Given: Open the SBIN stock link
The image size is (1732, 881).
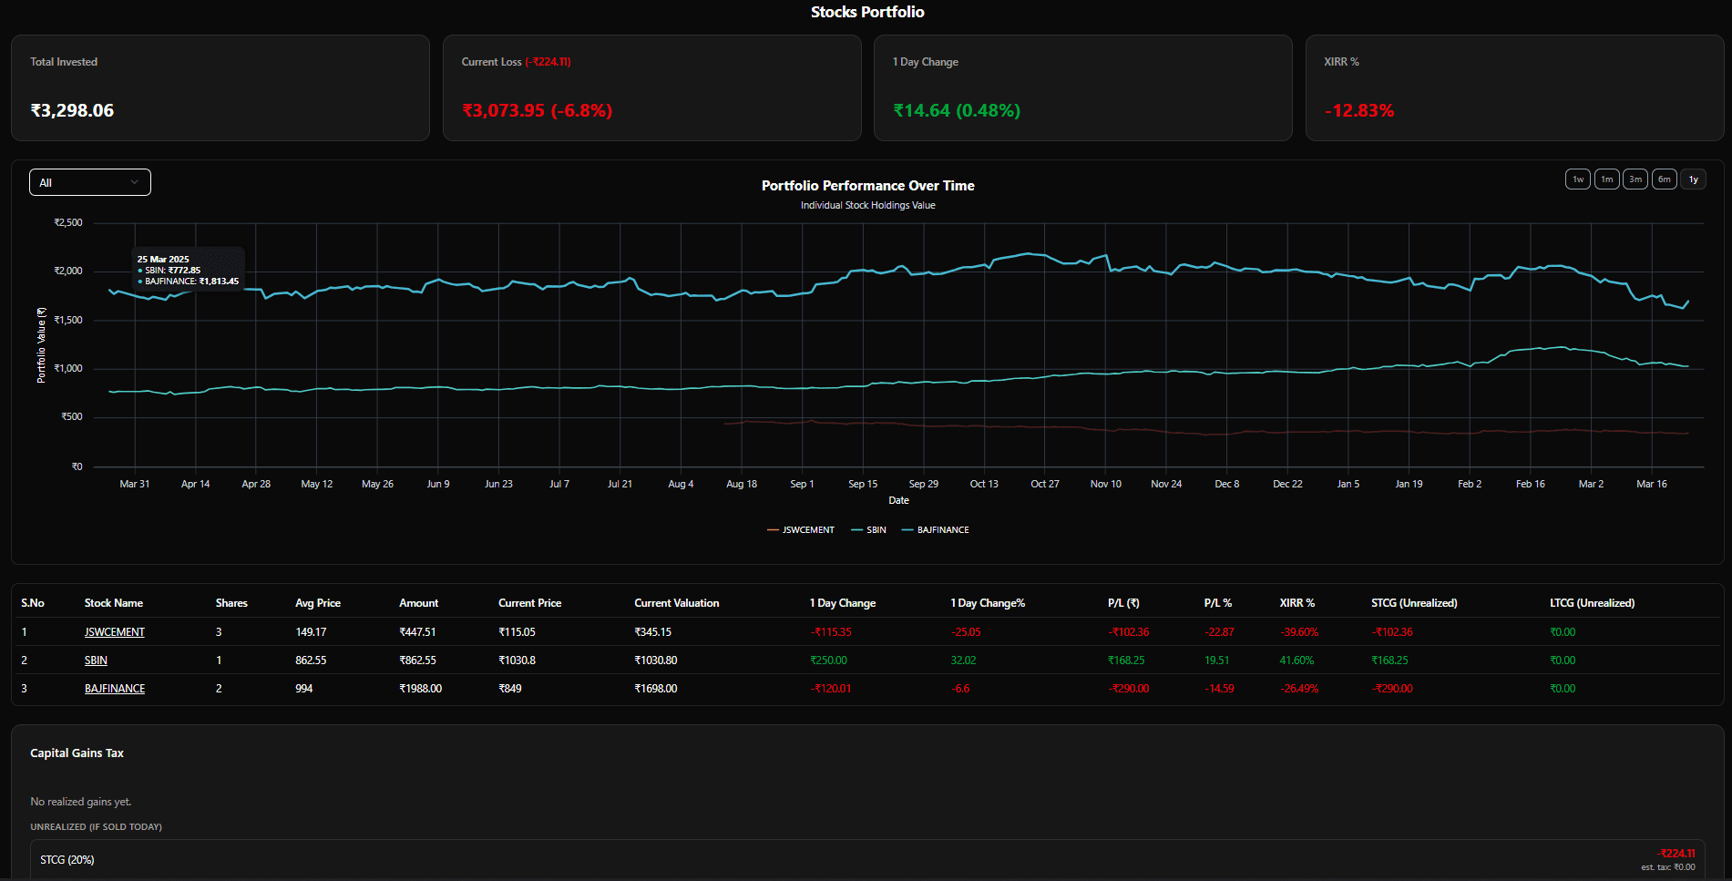Looking at the screenshot, I should 96,661.
